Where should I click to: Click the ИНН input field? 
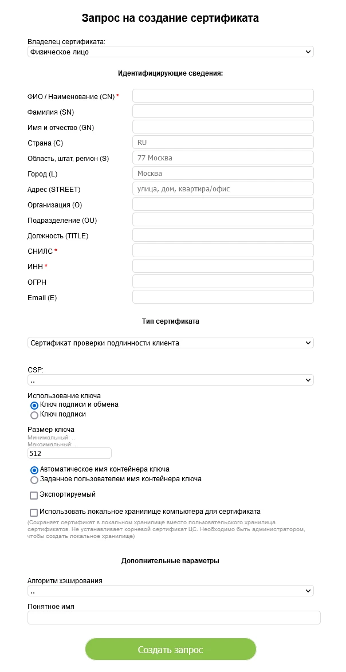point(223,266)
